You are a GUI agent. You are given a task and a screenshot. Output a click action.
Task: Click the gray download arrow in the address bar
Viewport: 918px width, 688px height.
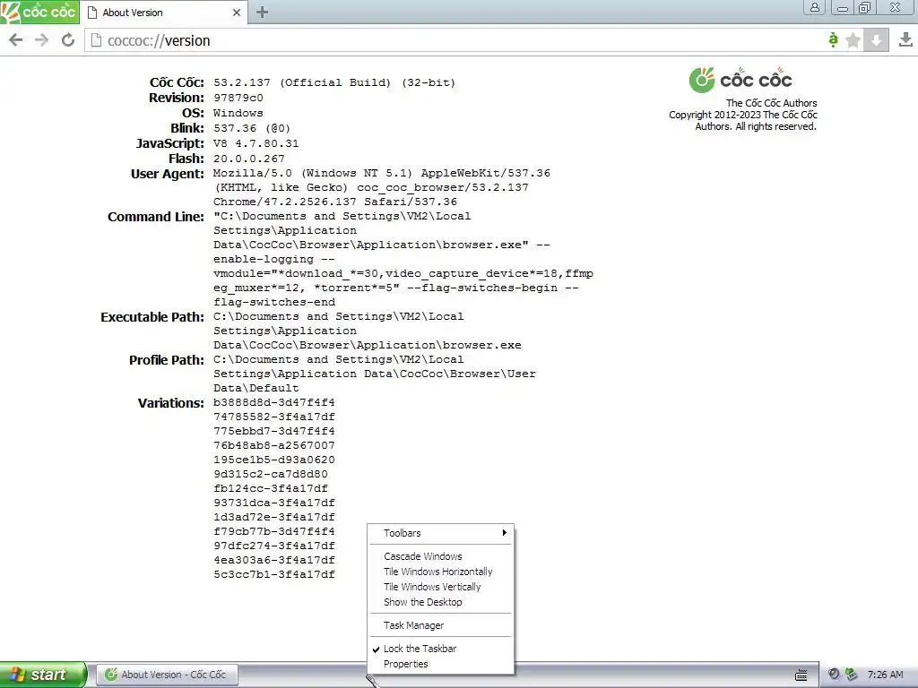click(x=876, y=39)
